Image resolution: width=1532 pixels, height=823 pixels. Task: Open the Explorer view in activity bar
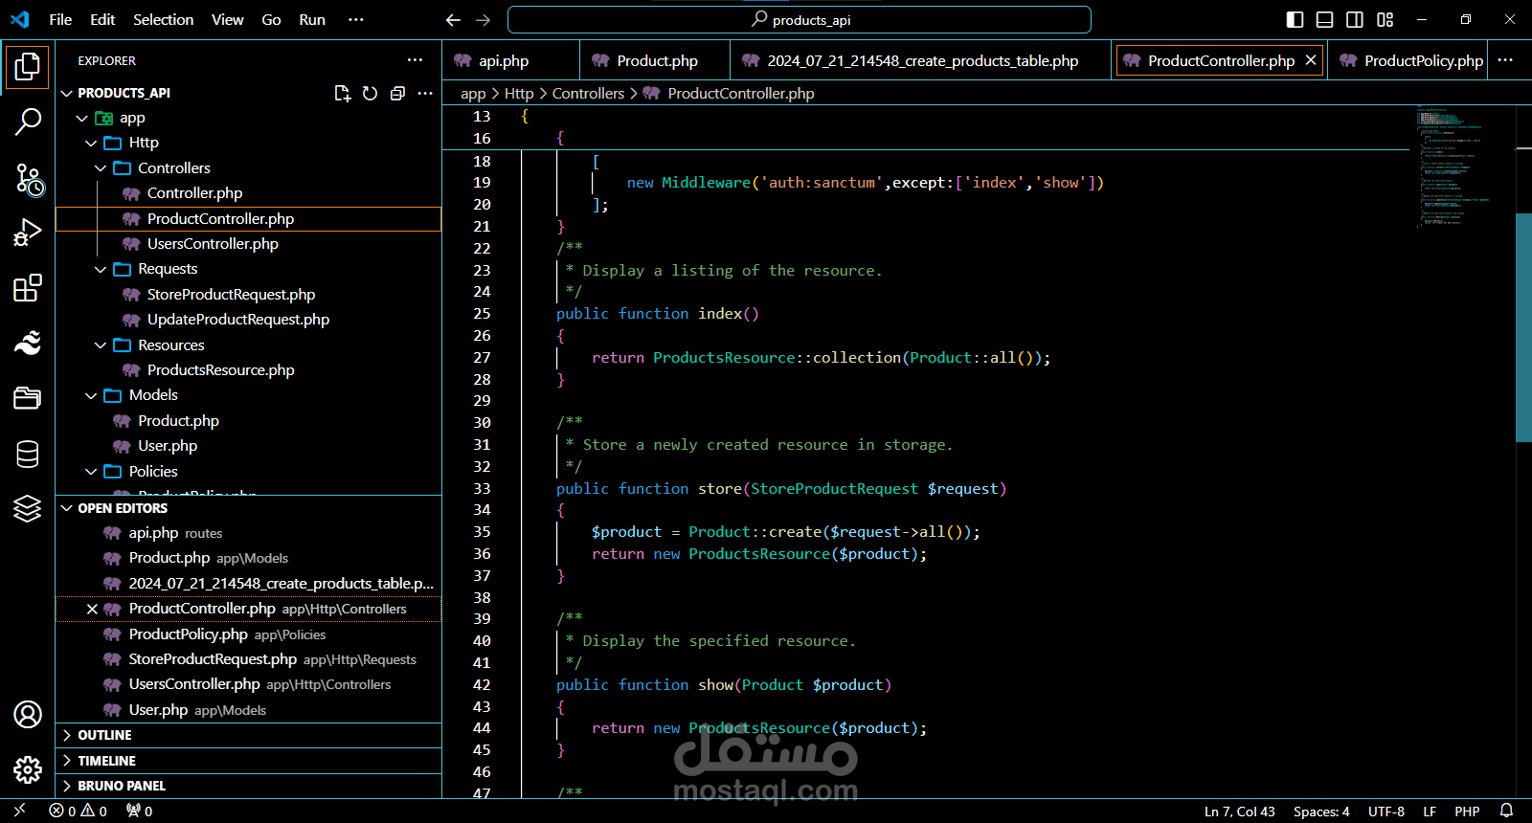(28, 67)
